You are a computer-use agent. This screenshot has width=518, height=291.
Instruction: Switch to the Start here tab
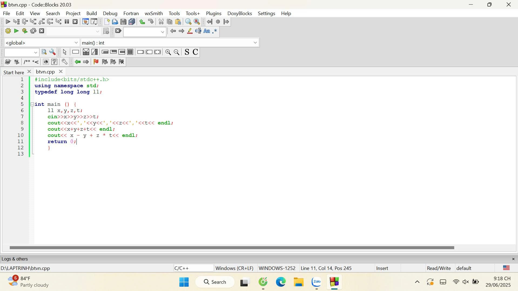[14, 72]
